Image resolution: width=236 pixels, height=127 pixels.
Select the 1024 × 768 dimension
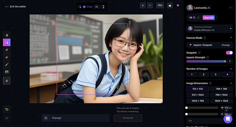tap(198, 101)
